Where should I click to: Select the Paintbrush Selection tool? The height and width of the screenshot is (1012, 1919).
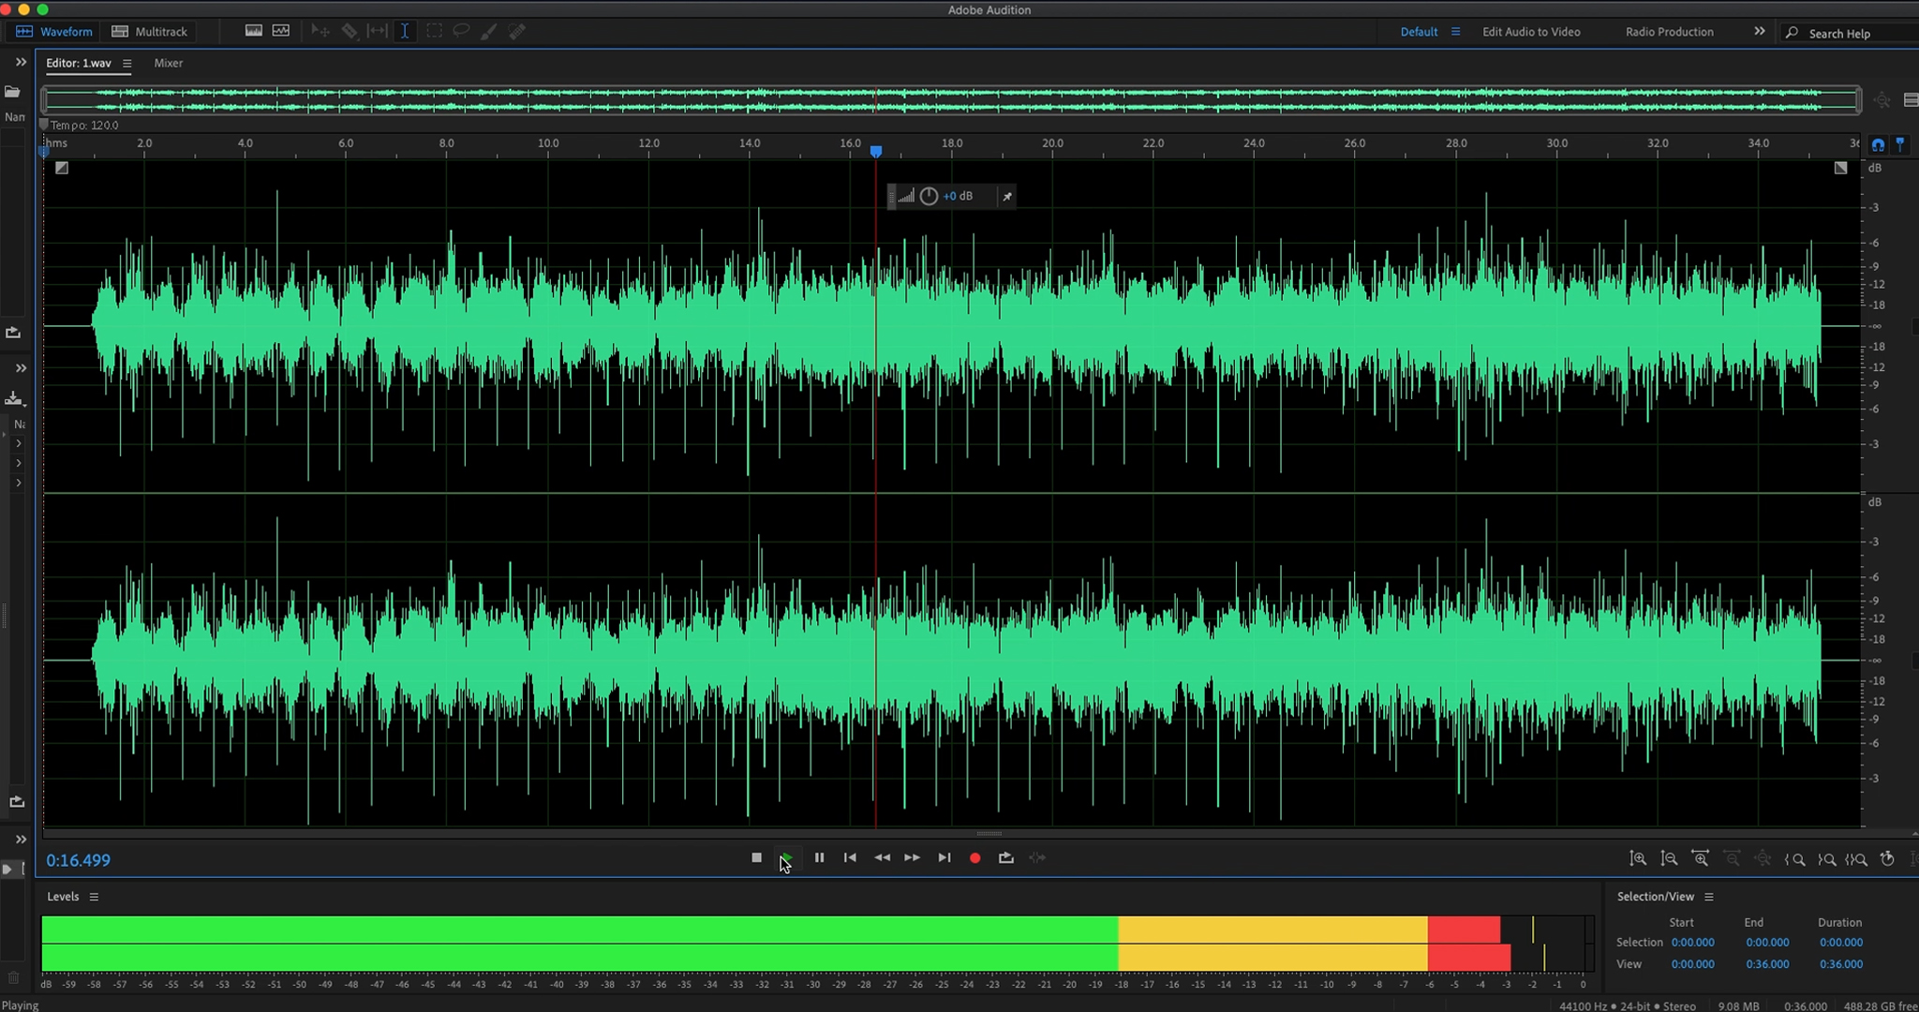489,31
